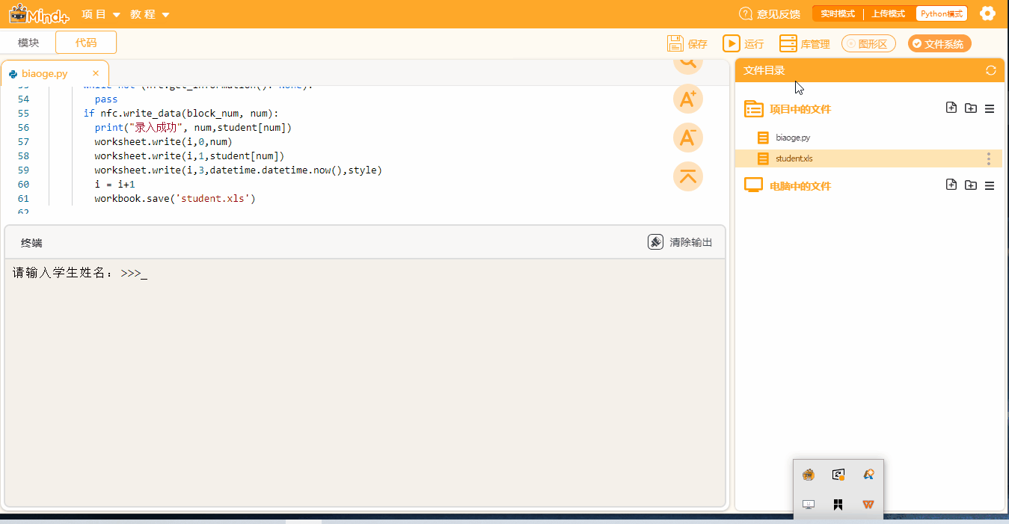This screenshot has height=524, width=1009.
Task: Create new file in 电脑中的文件
Action: coord(951,185)
